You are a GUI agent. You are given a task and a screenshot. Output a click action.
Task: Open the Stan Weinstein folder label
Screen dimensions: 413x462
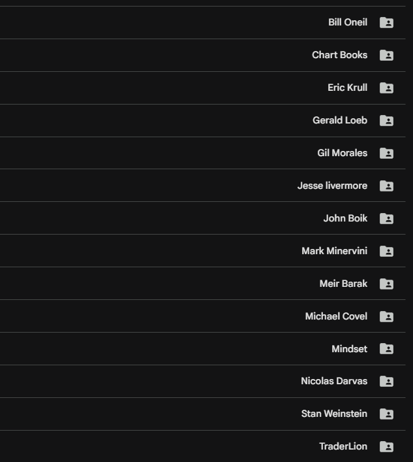tap(334, 414)
